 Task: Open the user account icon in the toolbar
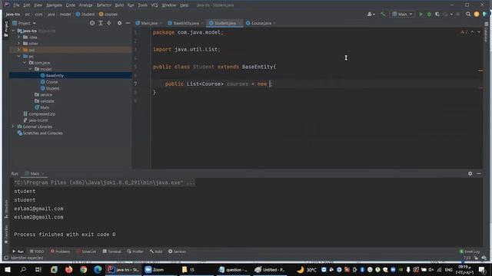pyautogui.click(x=371, y=15)
